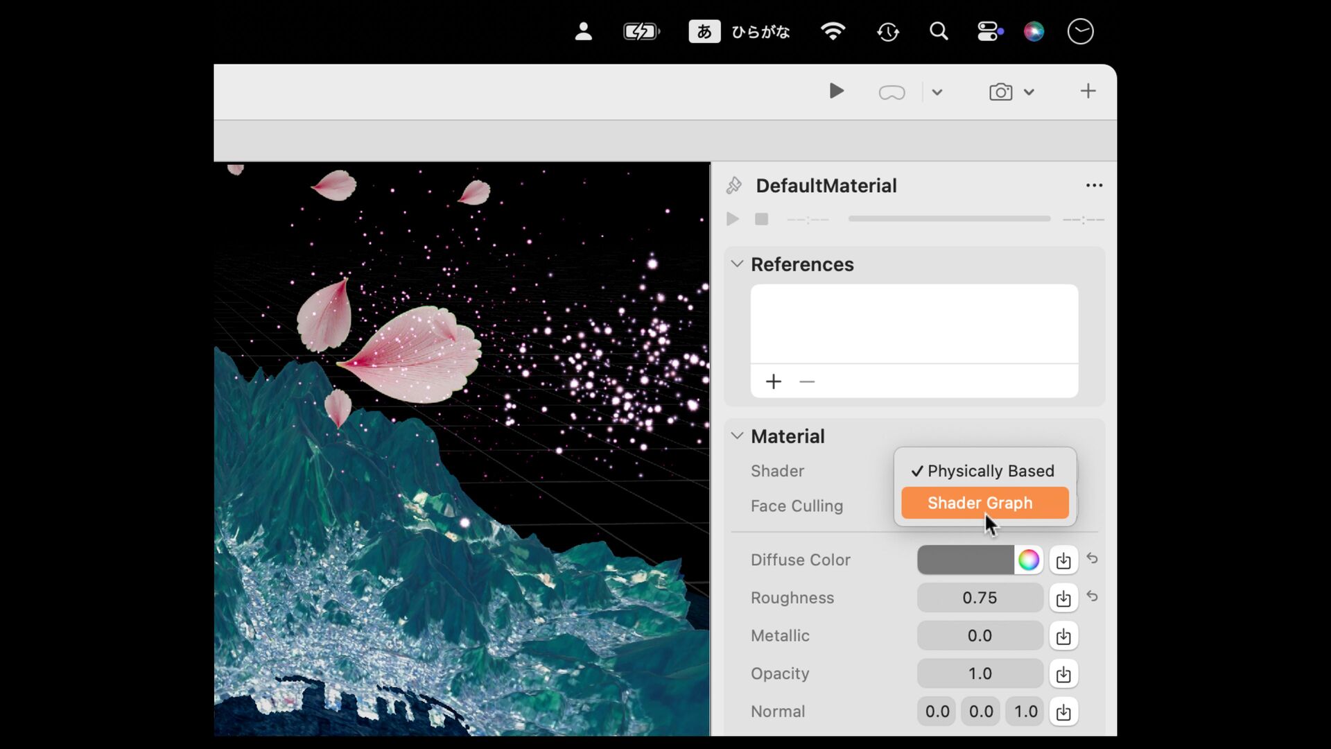Open the DefaultMaterial more options ellipsis

click(x=1094, y=185)
